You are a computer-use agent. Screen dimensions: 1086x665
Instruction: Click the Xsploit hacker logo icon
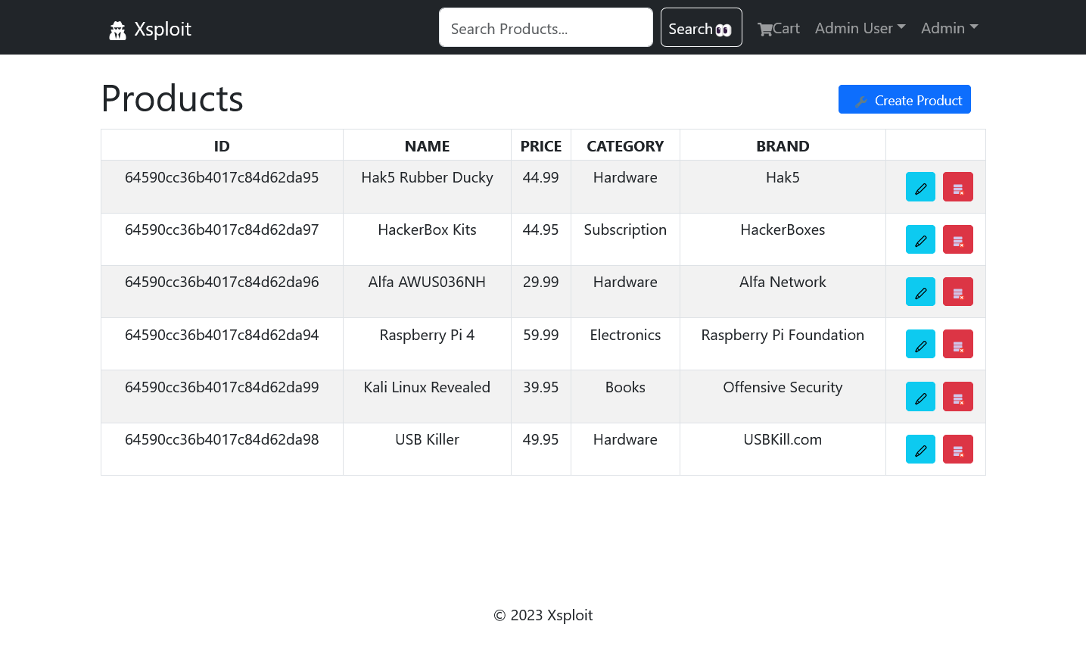click(x=117, y=30)
